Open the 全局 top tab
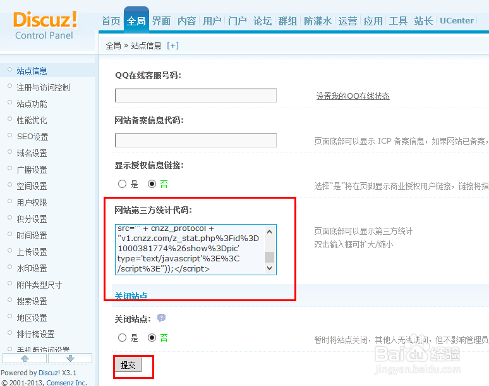This screenshot has height=386, width=489. [x=136, y=21]
